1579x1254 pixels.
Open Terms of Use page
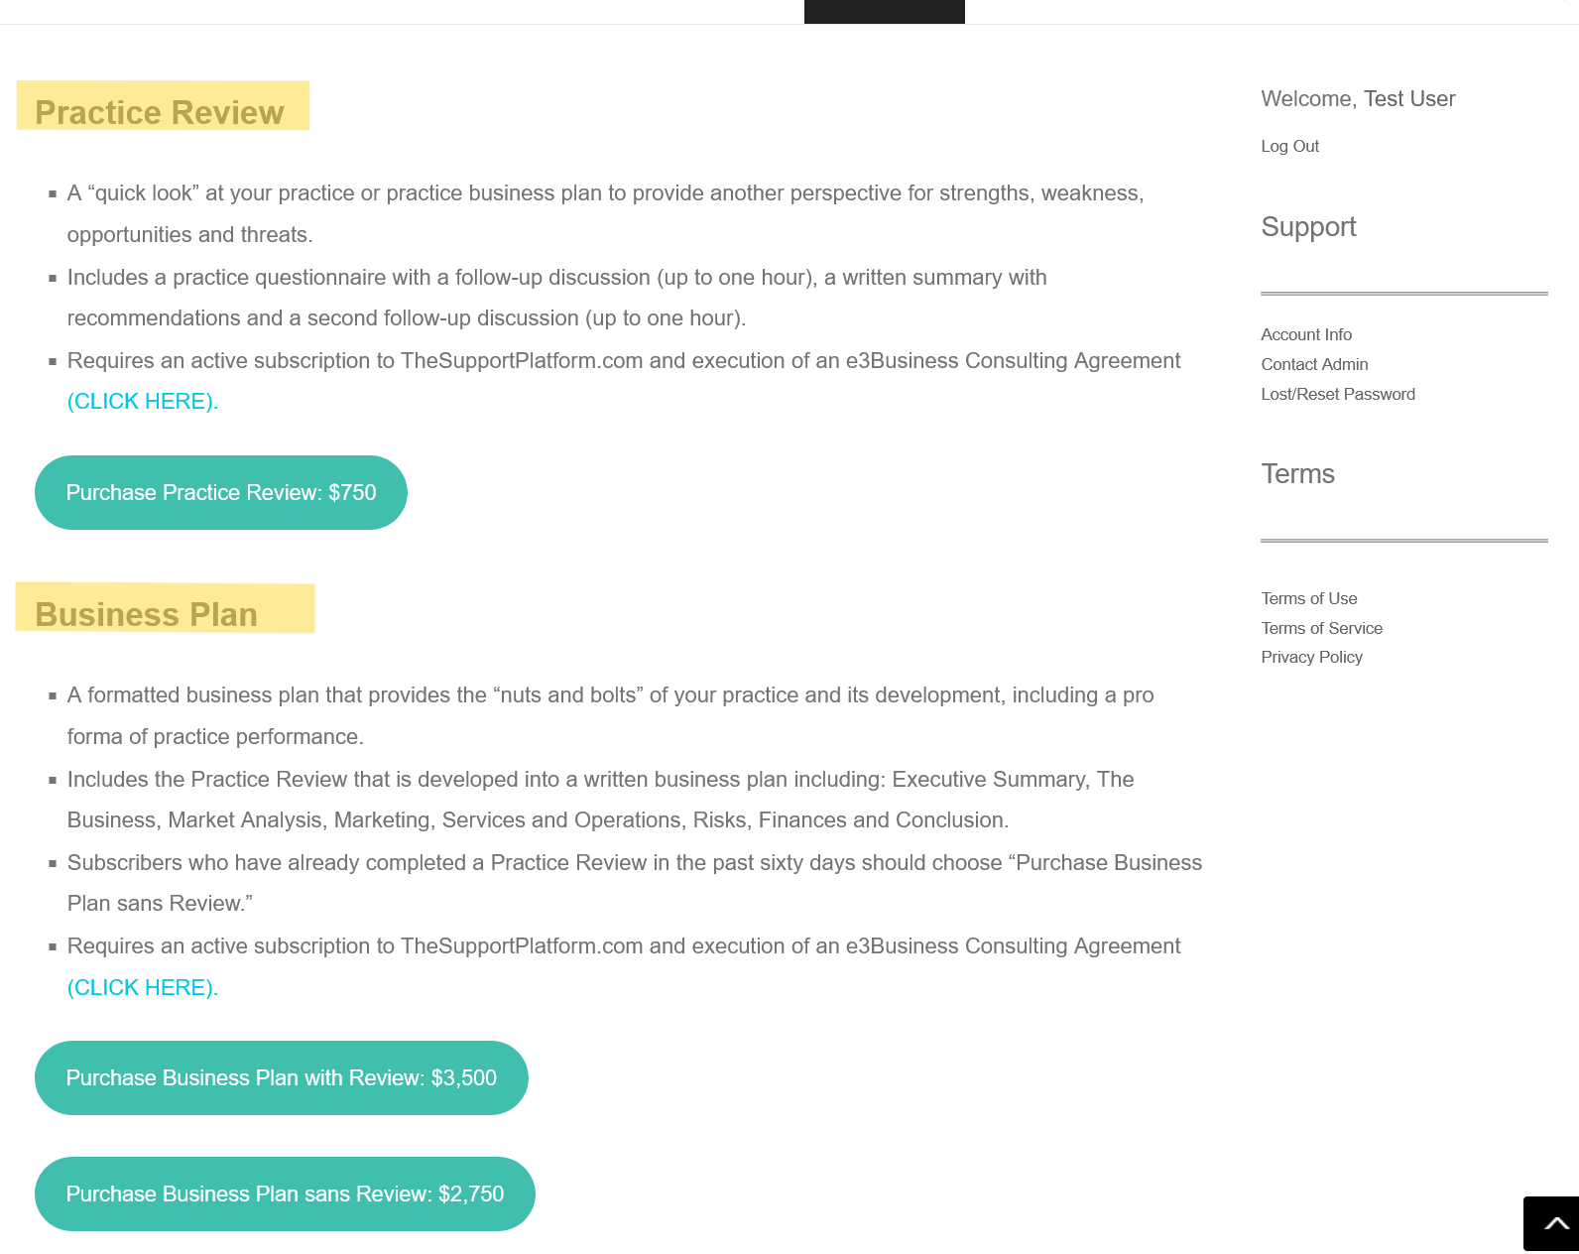click(1309, 599)
